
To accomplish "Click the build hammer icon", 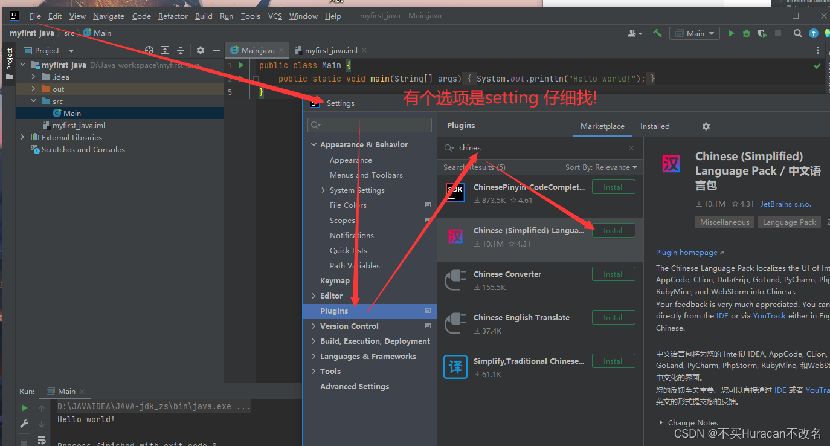I will point(657,33).
